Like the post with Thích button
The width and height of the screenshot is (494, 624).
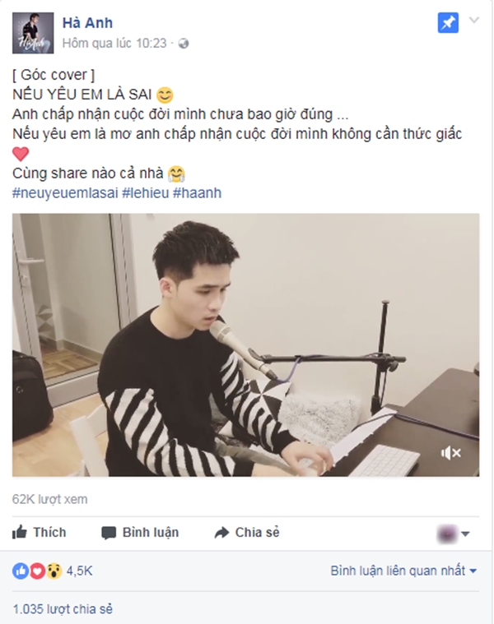[x=39, y=533]
